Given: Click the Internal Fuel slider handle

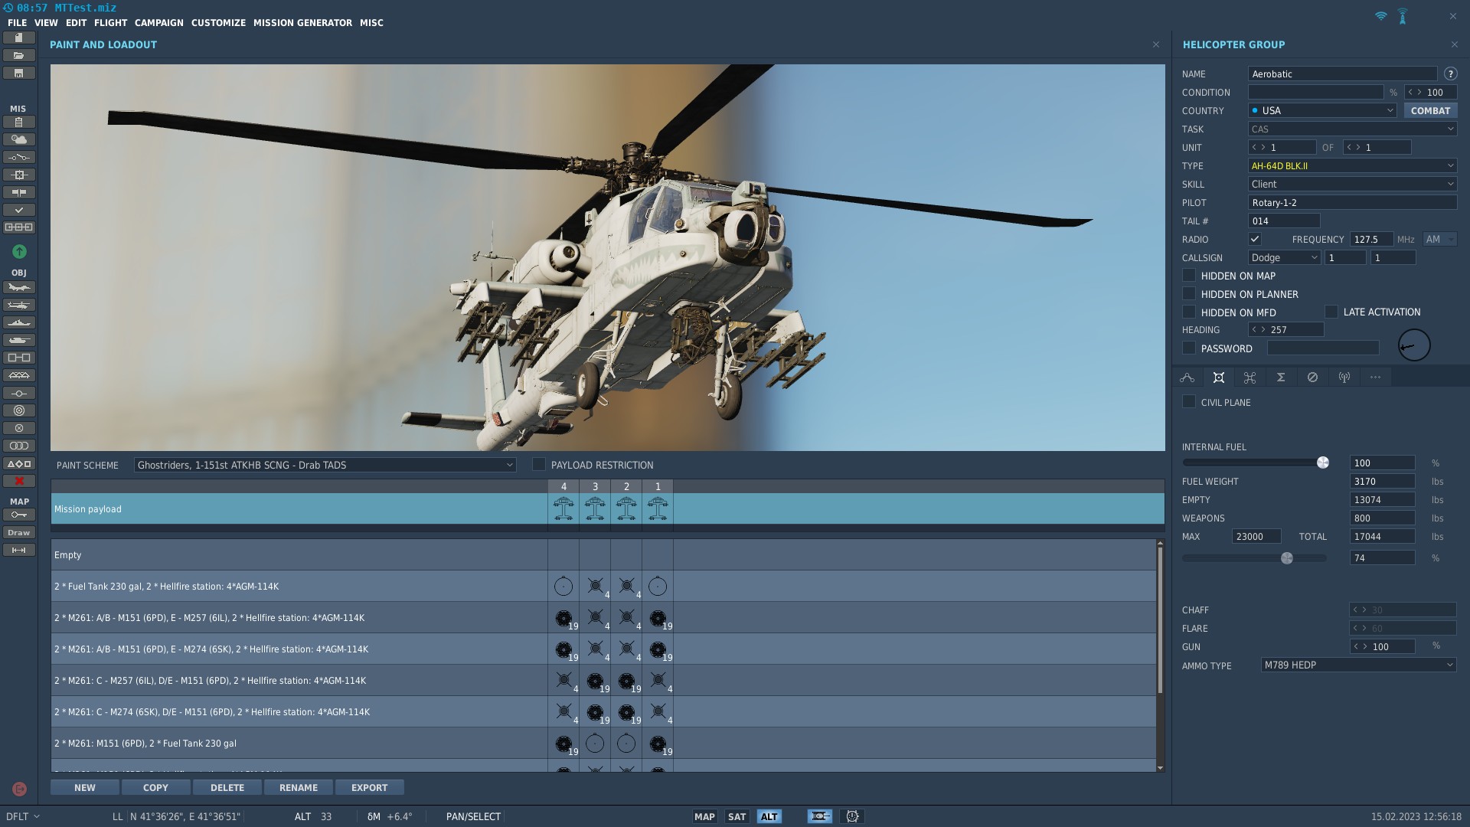Looking at the screenshot, I should coord(1322,463).
